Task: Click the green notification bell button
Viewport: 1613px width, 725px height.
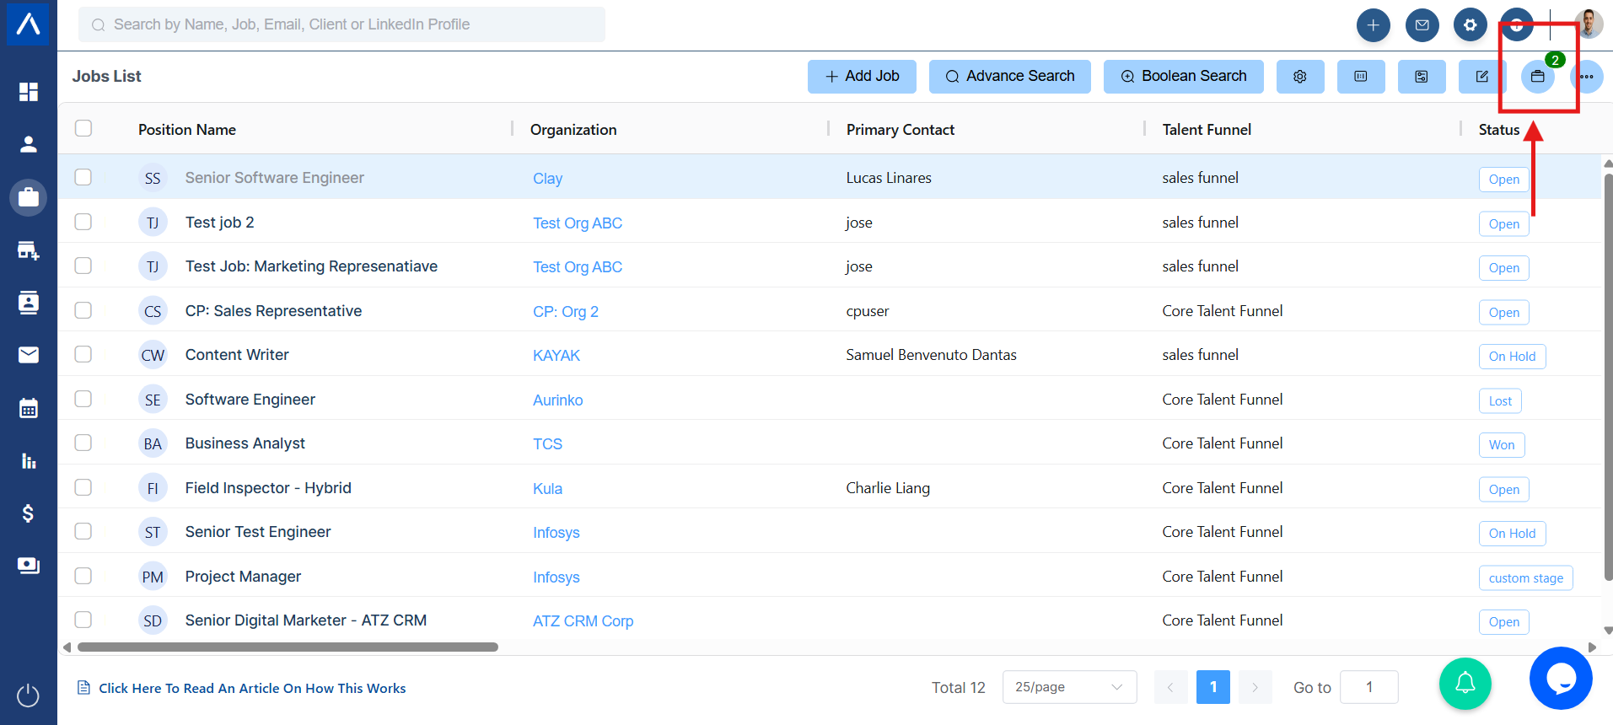Action: tap(1465, 683)
